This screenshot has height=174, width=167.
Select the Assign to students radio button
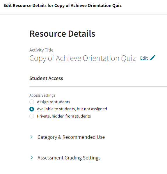pos(32,102)
